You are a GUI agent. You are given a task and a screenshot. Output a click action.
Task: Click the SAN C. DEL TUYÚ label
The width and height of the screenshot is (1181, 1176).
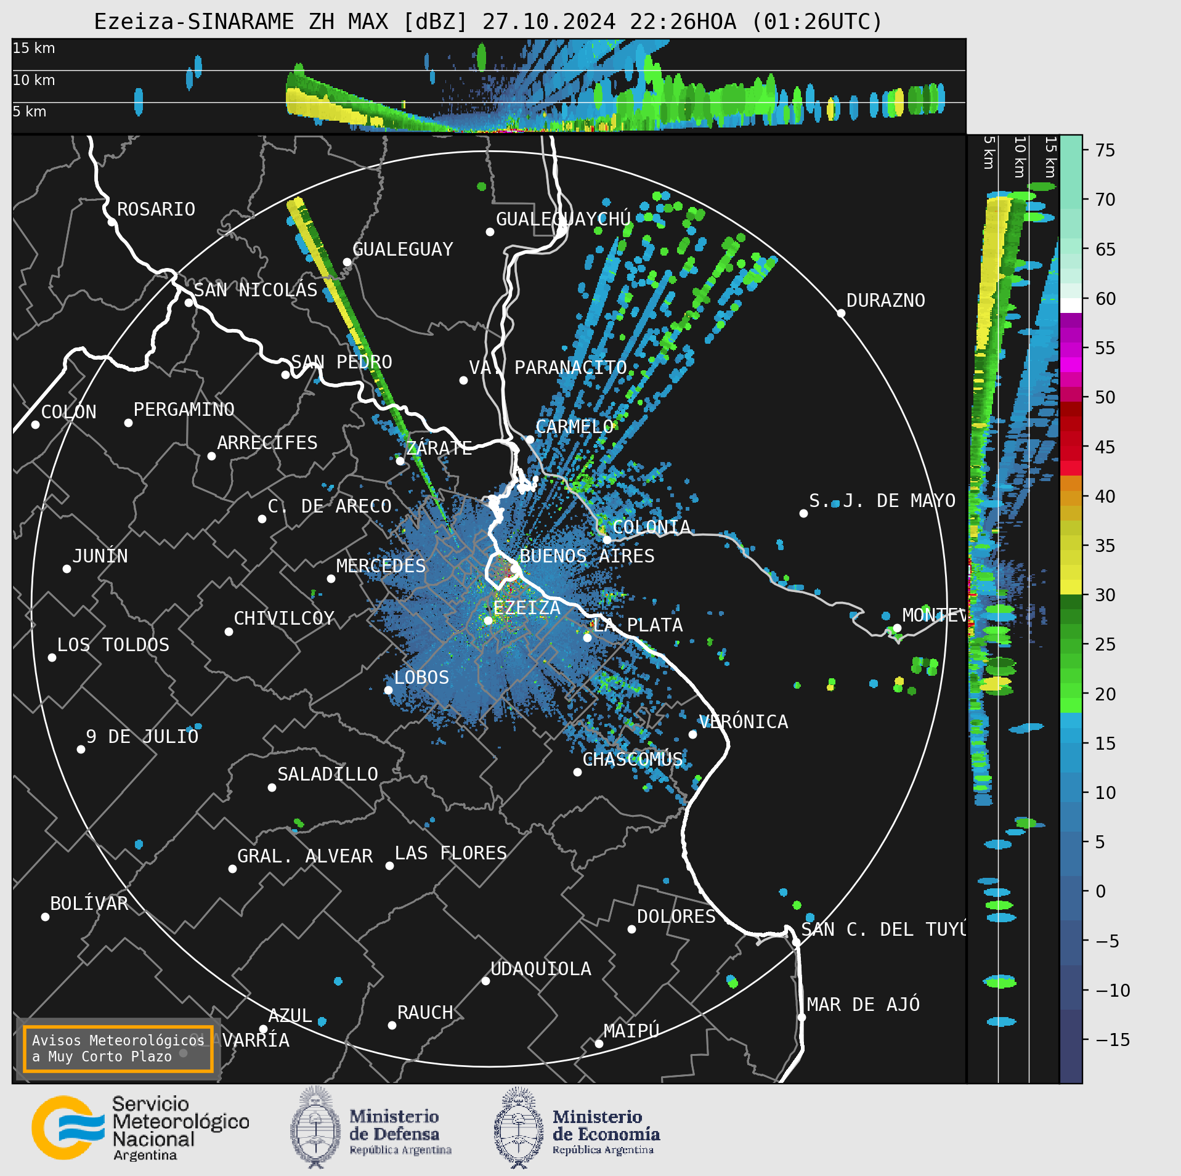pyautogui.click(x=884, y=929)
